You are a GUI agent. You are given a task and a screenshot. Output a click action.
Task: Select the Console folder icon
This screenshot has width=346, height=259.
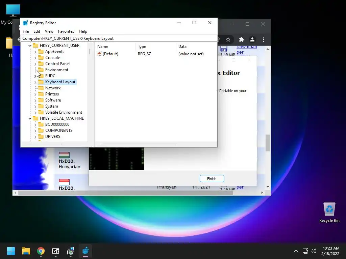click(41, 57)
